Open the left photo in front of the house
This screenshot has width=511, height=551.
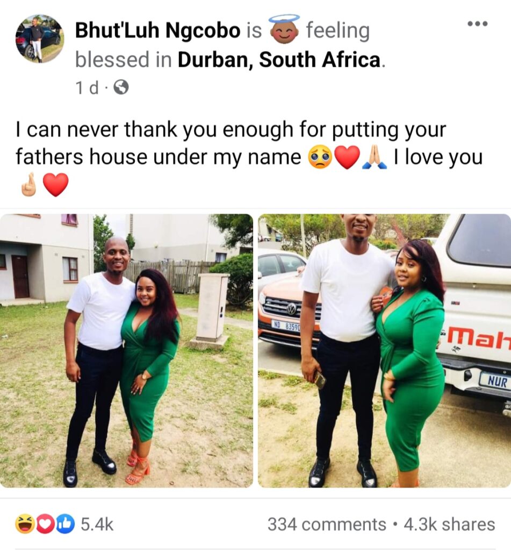[126, 350]
